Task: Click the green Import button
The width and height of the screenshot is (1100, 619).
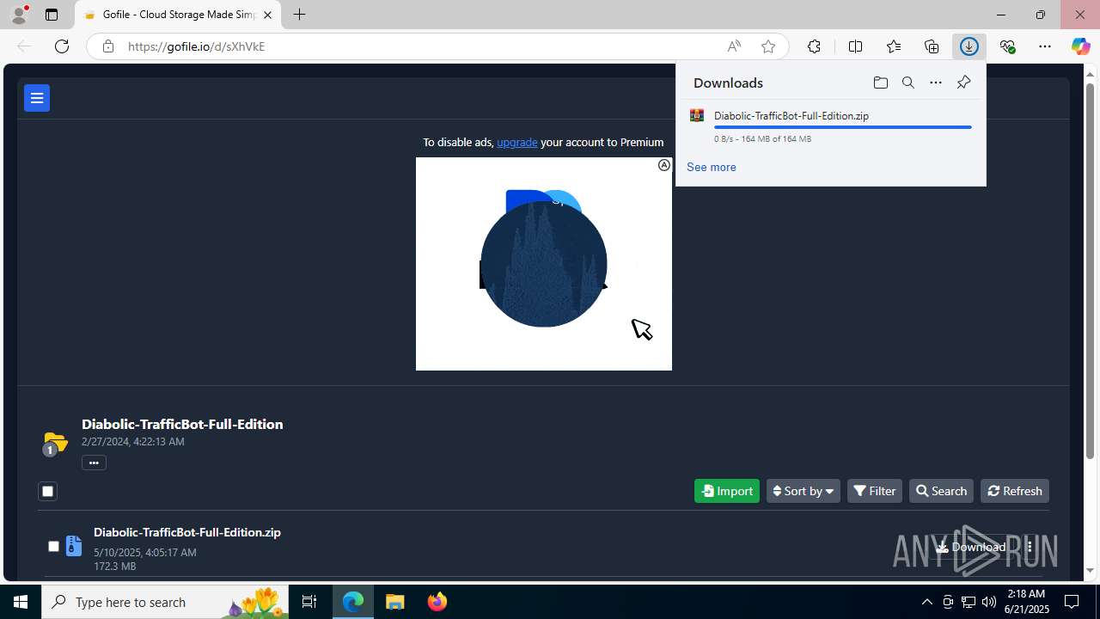Action: click(x=727, y=491)
